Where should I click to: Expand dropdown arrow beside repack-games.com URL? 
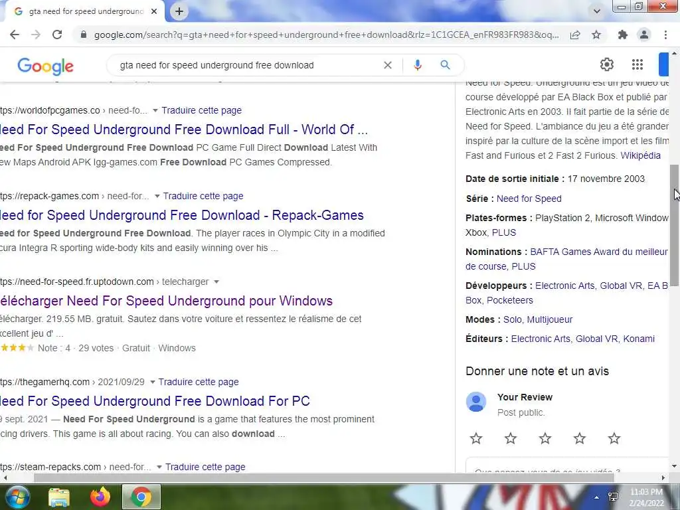[x=157, y=196]
